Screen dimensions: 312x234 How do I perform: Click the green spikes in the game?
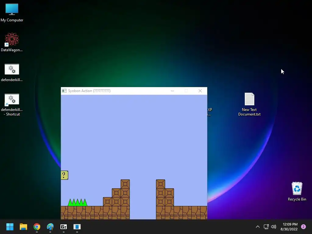click(x=78, y=202)
